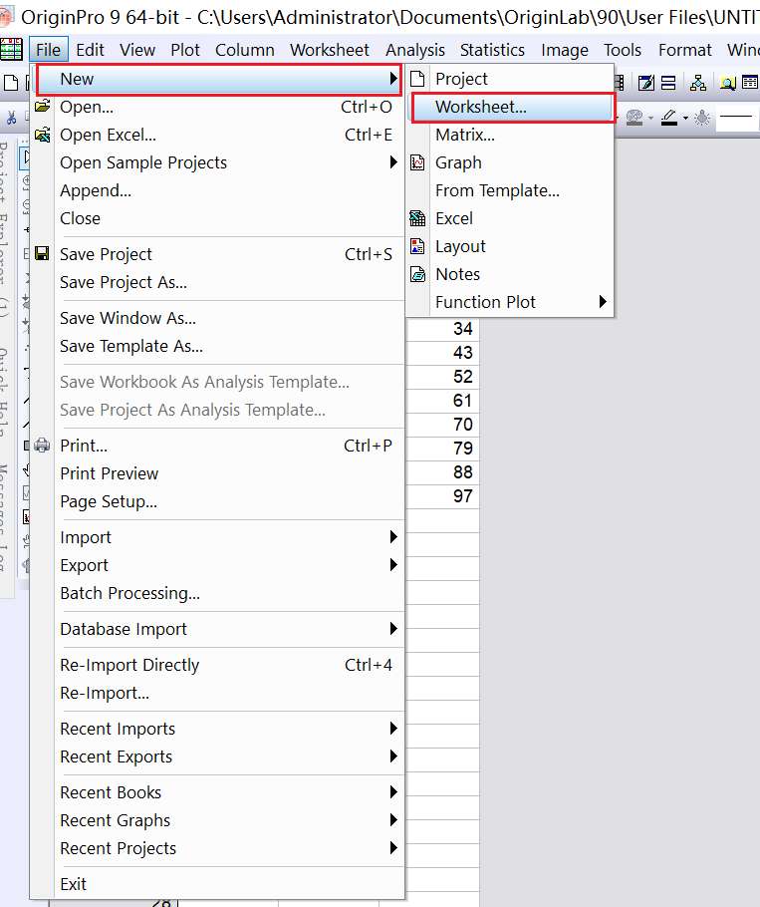This screenshot has height=907, width=760.
Task: Click Append... in File menu
Action: 217,190
